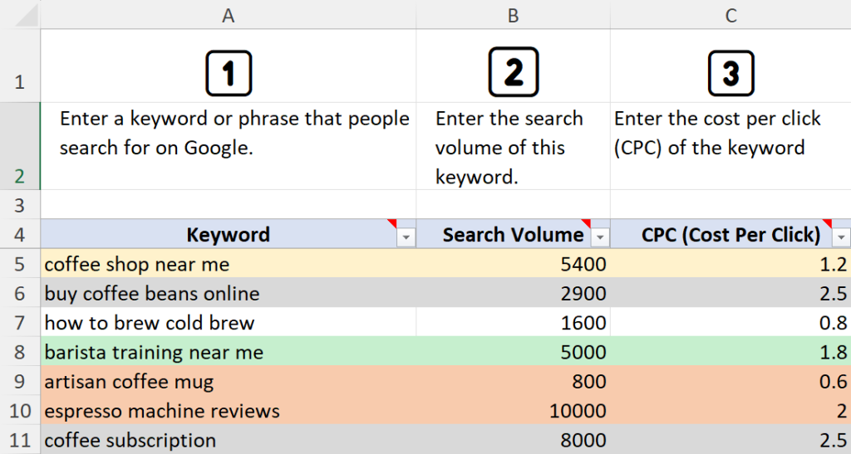The width and height of the screenshot is (851, 454).
Task: Select the 'coffee shop near me' cell
Action: point(229,264)
